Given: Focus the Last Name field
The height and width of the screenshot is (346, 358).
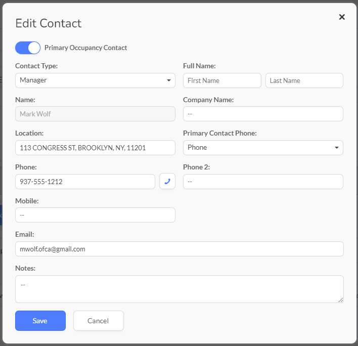Looking at the screenshot, I should click(304, 80).
